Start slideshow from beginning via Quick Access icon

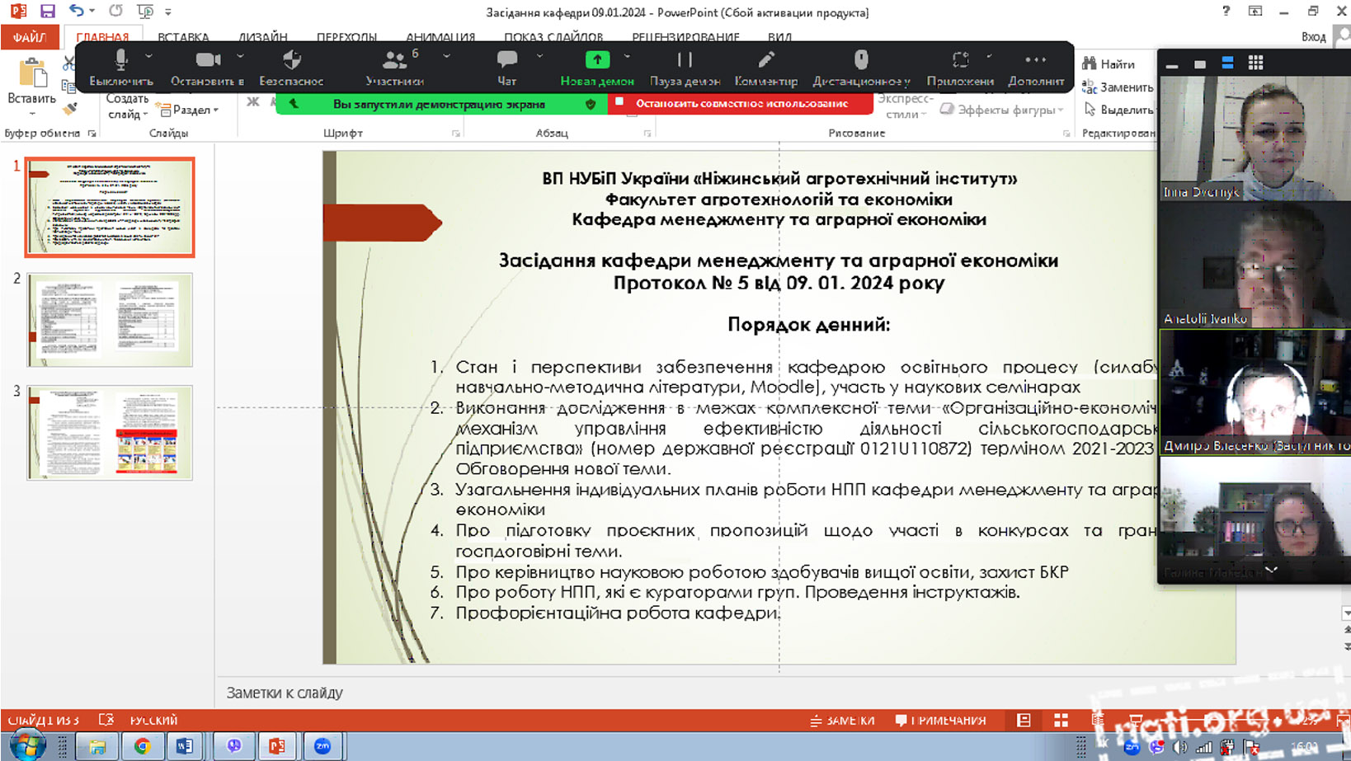coord(145,12)
